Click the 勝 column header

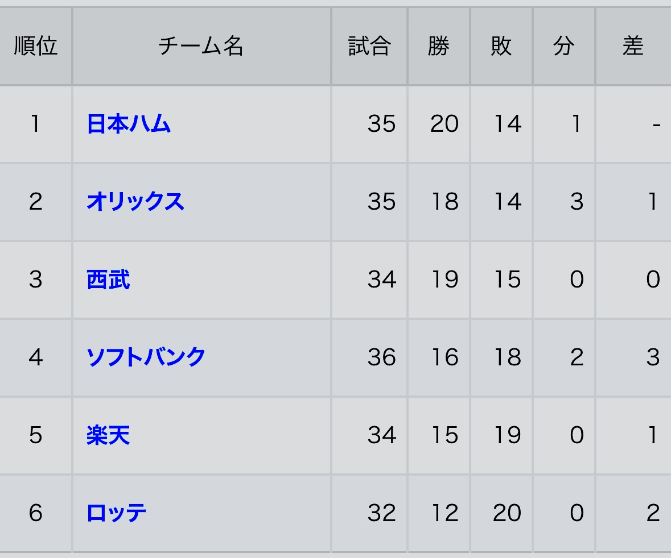tap(439, 46)
